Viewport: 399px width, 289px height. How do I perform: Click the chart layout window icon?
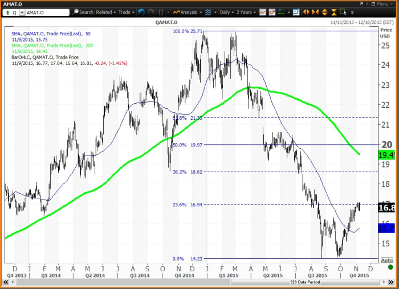tap(296, 12)
